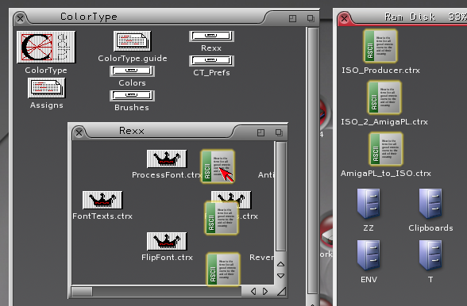This screenshot has height=306, width=467.
Task: Select the ISO_Producer.ctrx ASCII file icon
Action: click(x=380, y=46)
